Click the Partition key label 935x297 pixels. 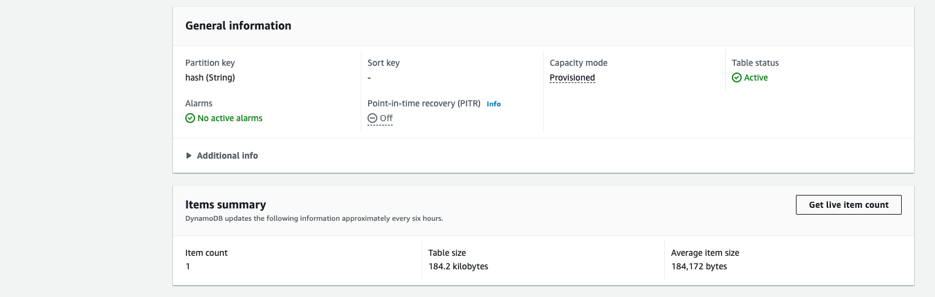pos(210,63)
